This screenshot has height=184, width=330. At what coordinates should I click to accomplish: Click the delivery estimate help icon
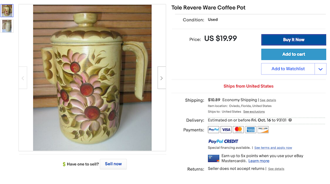coord(290,120)
